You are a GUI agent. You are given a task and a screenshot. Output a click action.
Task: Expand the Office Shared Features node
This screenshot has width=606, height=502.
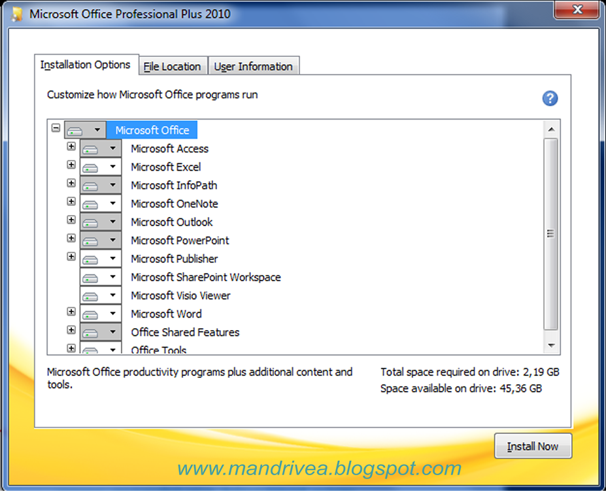tap(71, 329)
